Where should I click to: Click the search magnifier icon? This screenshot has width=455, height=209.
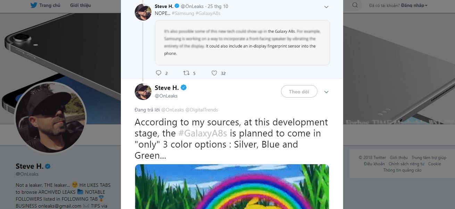click(355, 5)
